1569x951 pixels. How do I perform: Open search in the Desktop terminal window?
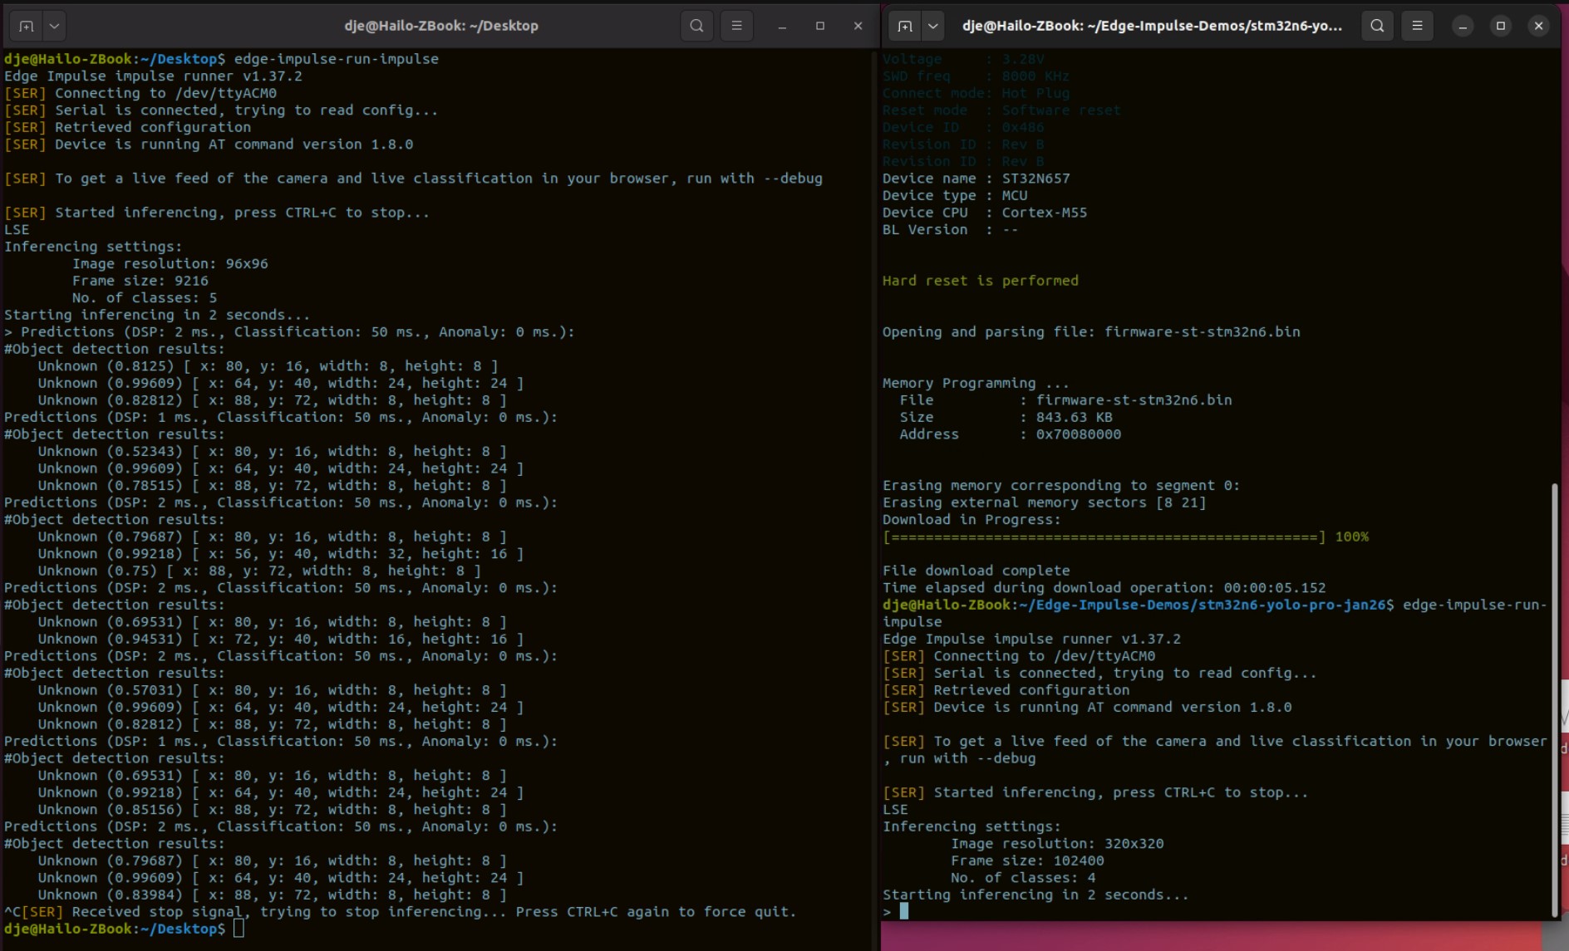pos(696,26)
